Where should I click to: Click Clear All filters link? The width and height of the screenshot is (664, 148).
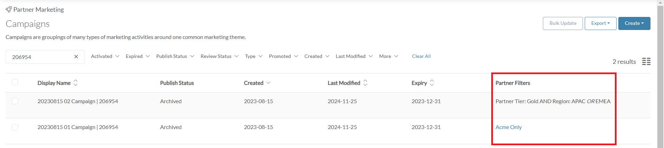point(421,56)
